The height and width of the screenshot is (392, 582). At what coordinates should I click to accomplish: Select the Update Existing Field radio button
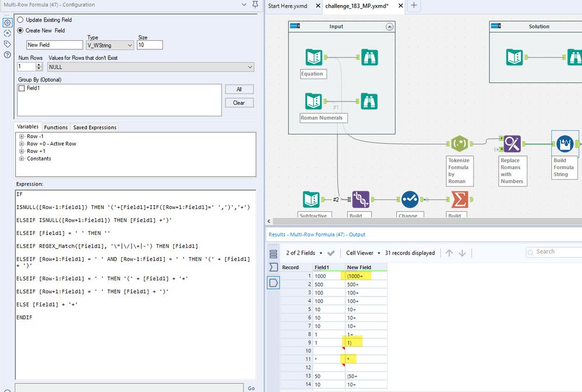(x=21, y=20)
